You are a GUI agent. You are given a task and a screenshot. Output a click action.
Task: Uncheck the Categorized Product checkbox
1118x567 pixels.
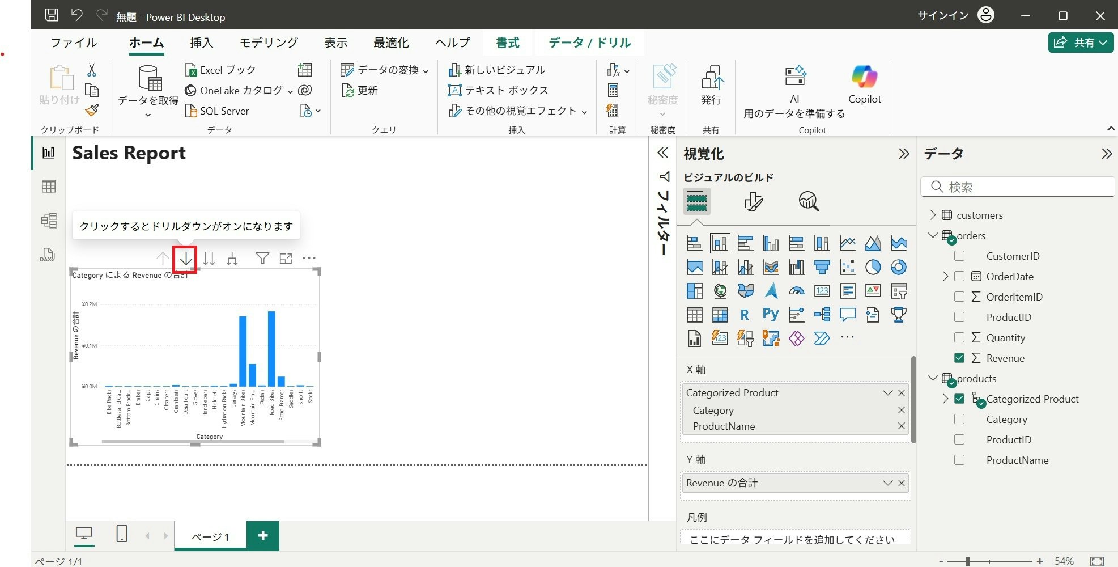point(959,399)
